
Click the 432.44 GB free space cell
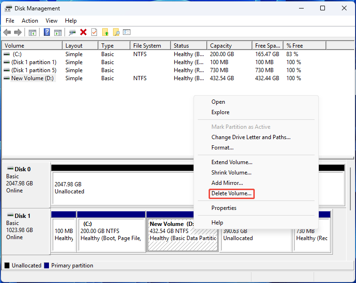pos(267,78)
